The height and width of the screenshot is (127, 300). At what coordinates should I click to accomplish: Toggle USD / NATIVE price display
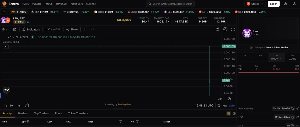coord(53,29)
